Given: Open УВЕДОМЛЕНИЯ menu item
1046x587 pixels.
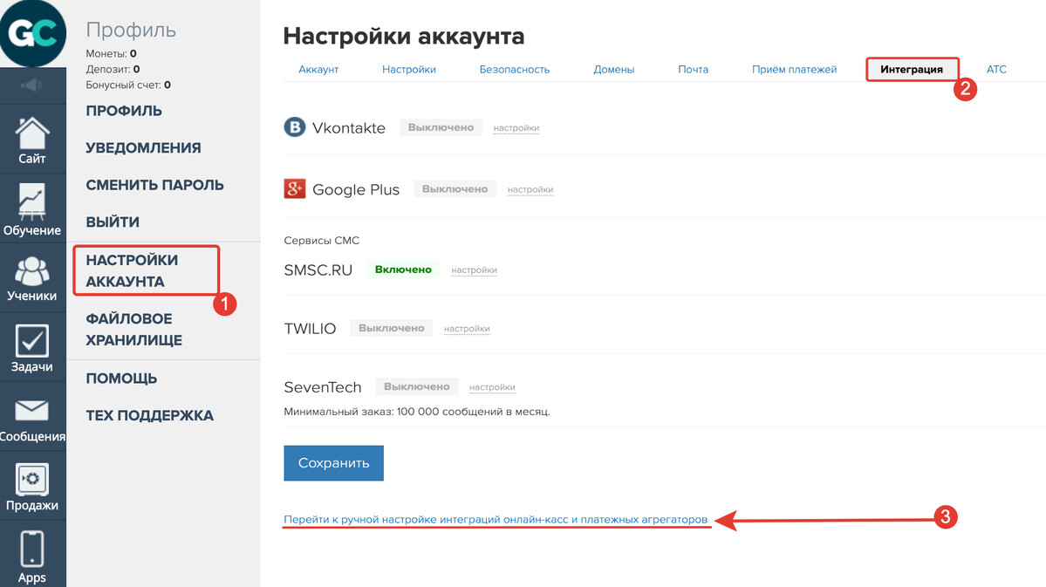Looking at the screenshot, I should [143, 148].
